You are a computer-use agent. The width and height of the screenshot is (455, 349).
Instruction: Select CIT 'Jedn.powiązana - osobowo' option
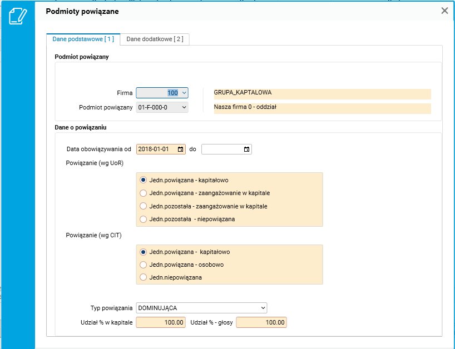tap(144, 265)
